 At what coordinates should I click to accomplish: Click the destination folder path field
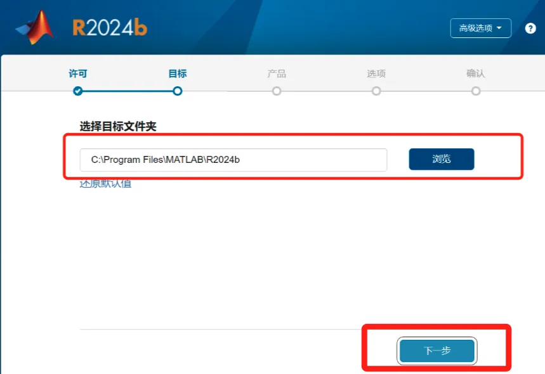[233, 160]
